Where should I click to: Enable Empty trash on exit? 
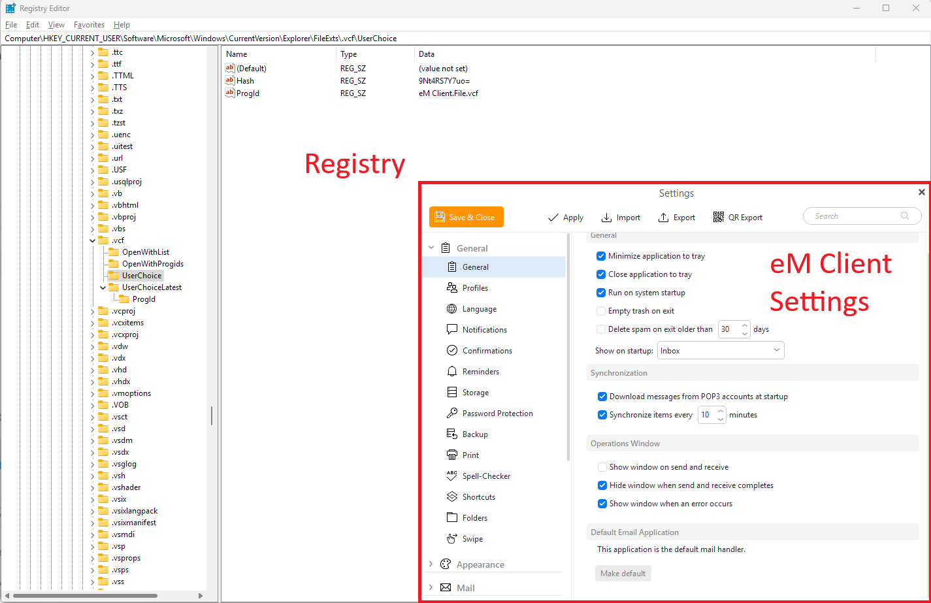pyautogui.click(x=601, y=311)
